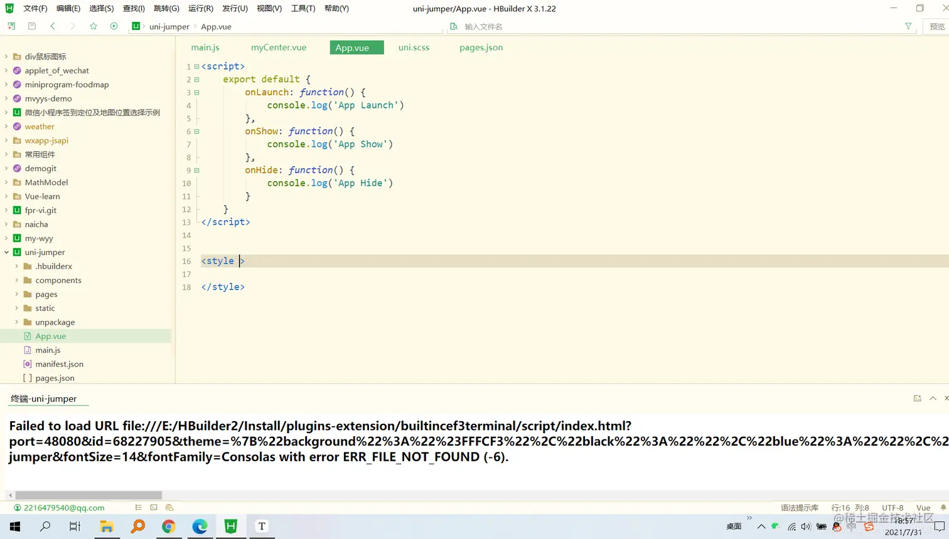The height and width of the screenshot is (539, 949).
Task: Click the Vue language mode indicator
Action: click(x=923, y=508)
